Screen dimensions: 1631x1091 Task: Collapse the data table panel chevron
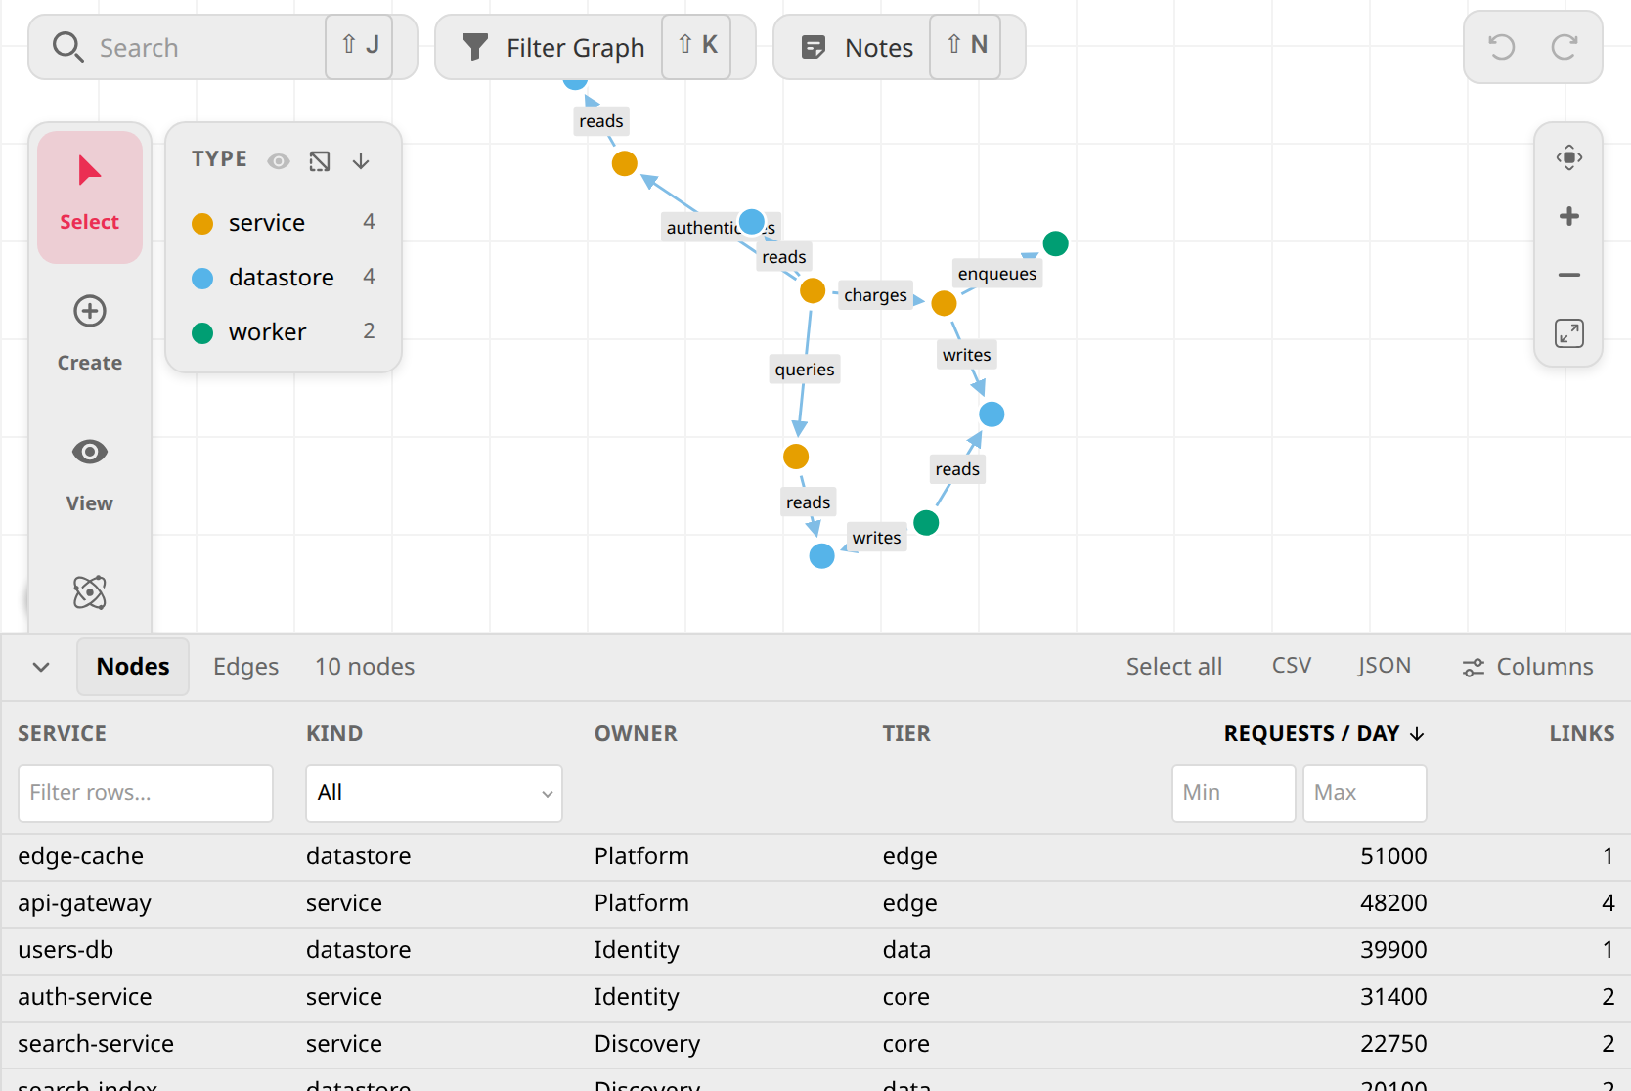41,667
